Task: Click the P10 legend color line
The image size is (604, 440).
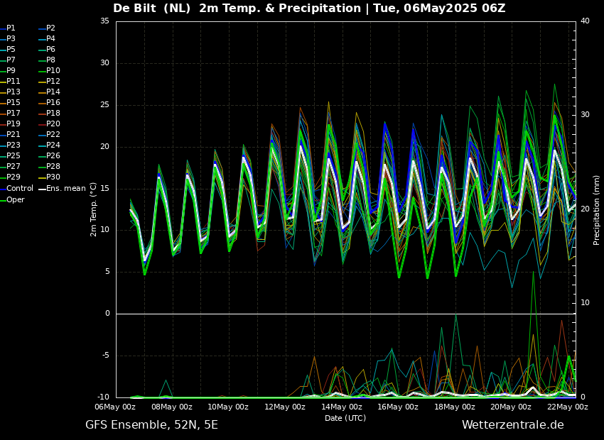Action: [41, 71]
